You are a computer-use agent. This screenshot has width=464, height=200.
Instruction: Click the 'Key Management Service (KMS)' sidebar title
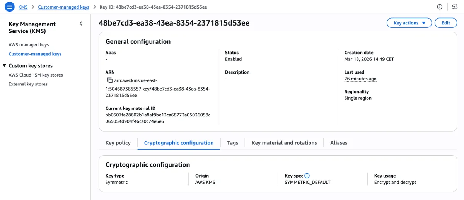click(x=32, y=27)
